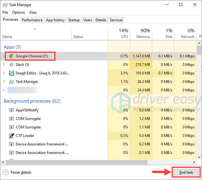Switch to the App history tab
202x180 pixels.
[x=55, y=20]
